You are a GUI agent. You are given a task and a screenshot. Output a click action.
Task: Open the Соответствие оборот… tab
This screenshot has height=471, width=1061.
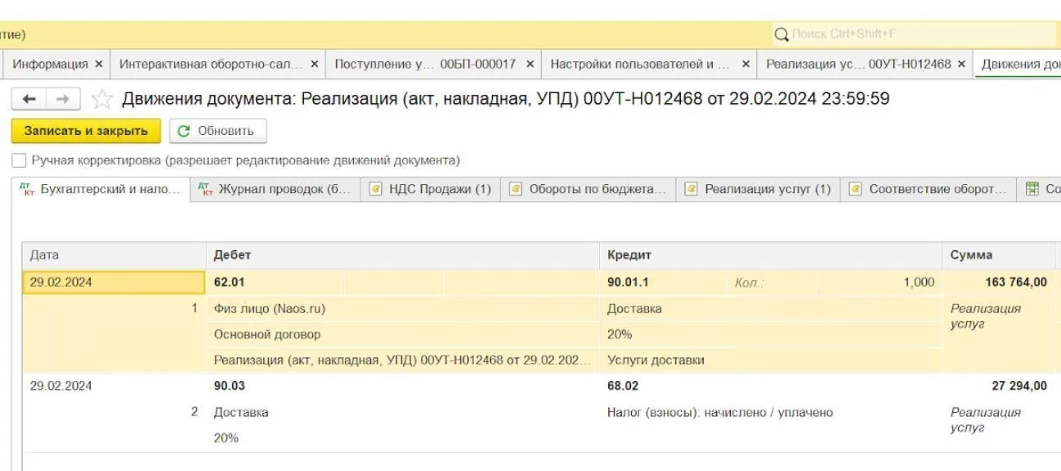(x=929, y=189)
